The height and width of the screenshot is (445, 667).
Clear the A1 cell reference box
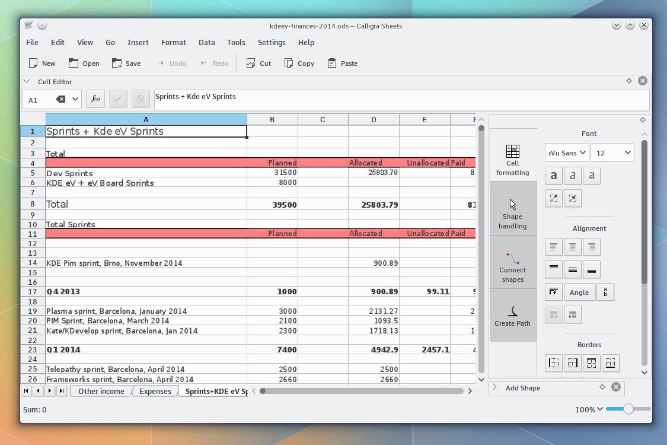pos(61,99)
